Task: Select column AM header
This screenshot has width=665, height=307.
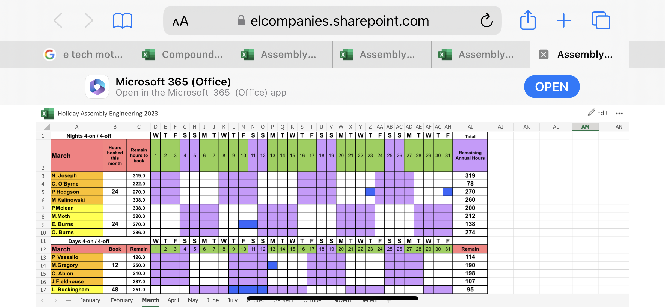Action: click(585, 127)
